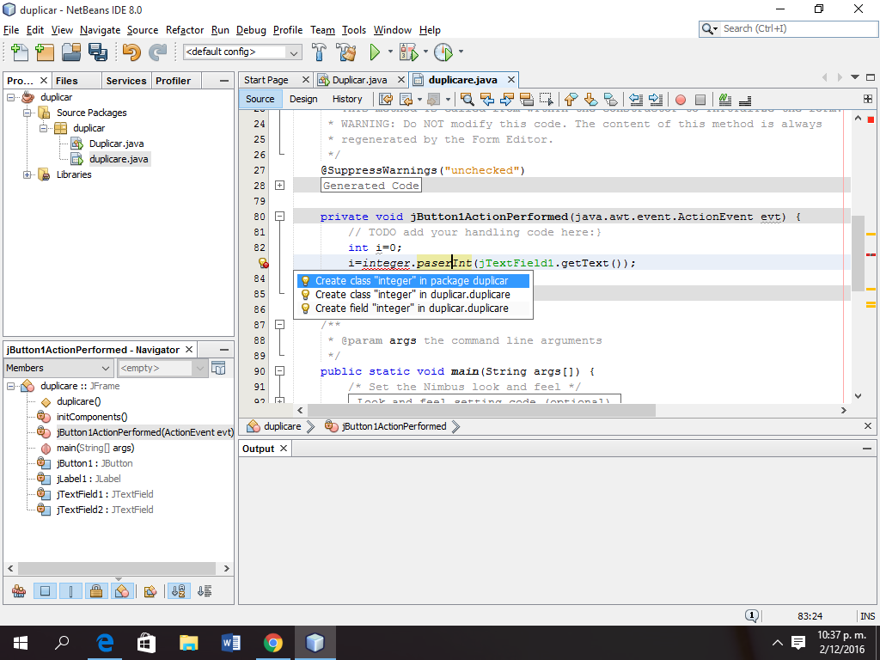Open the Navigator Members dropdown
This screenshot has height=660, width=880.
click(x=58, y=368)
